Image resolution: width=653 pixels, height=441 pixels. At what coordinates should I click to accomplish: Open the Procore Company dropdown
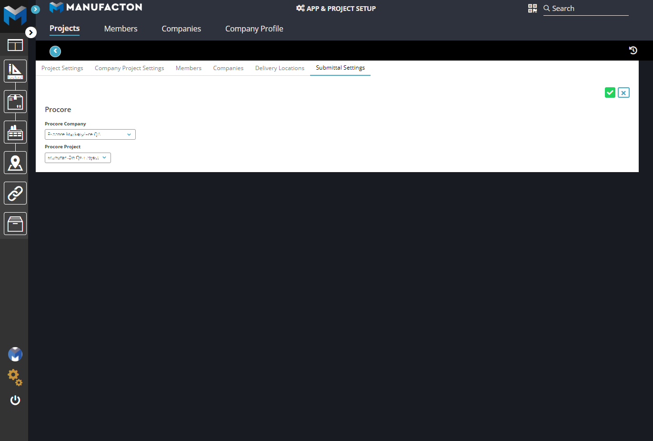[90, 134]
